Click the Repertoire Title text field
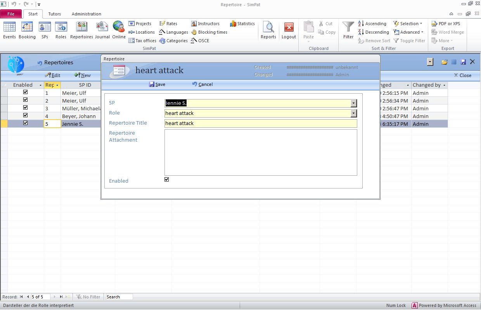This screenshot has width=481, height=310. click(260, 123)
